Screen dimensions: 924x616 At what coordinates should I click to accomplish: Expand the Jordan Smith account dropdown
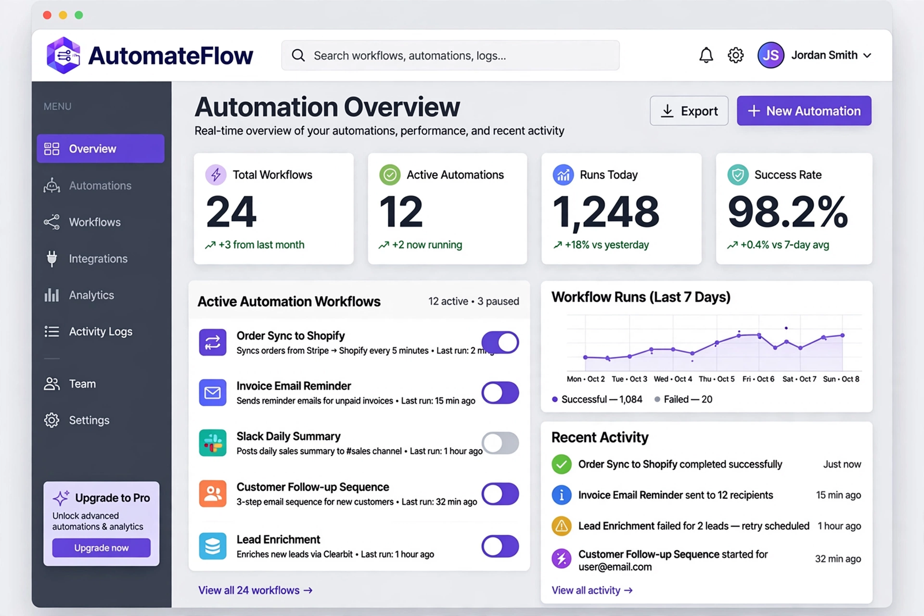pyautogui.click(x=867, y=55)
